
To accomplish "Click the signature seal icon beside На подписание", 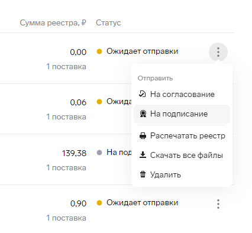I will click(x=143, y=114).
